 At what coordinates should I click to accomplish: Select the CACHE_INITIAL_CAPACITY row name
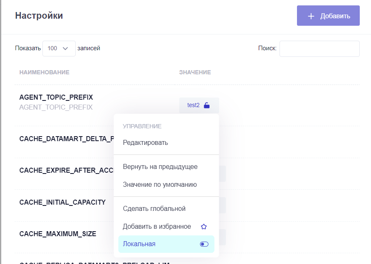62,203
